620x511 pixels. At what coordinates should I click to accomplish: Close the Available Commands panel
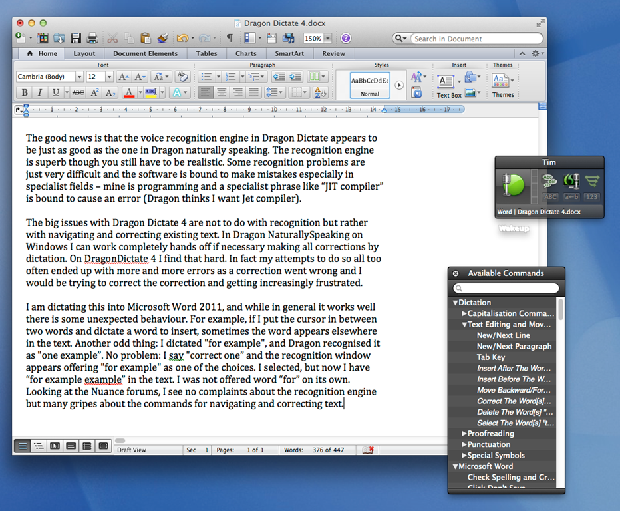456,273
